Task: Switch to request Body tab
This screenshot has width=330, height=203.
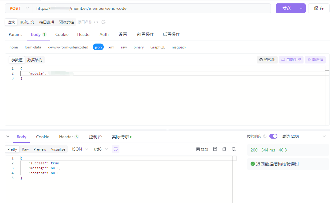Action: point(38,34)
